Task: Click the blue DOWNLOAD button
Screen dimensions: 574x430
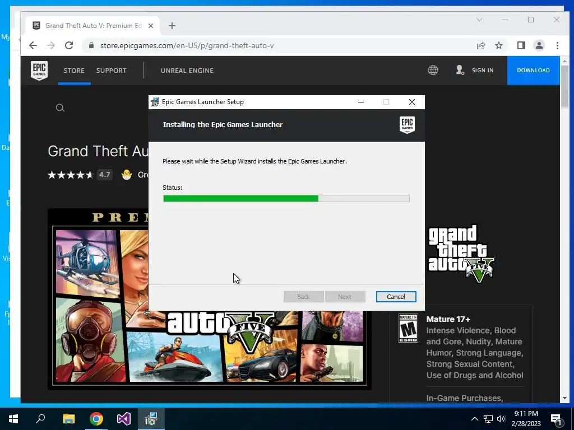Action: (x=534, y=70)
